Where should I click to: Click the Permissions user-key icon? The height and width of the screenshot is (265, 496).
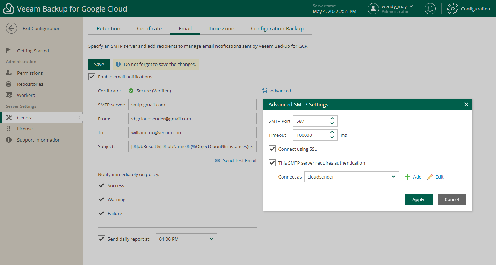9,73
